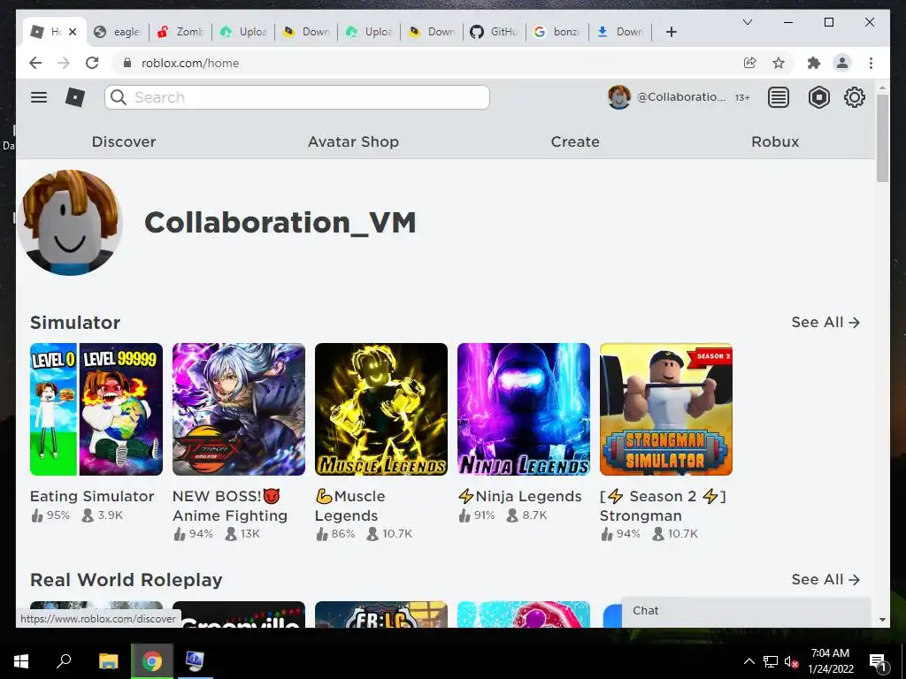Open a new Chrome tab
The height and width of the screenshot is (679, 906).
pyautogui.click(x=671, y=32)
